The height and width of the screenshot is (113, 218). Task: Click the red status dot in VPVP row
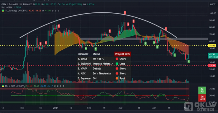[117, 69]
